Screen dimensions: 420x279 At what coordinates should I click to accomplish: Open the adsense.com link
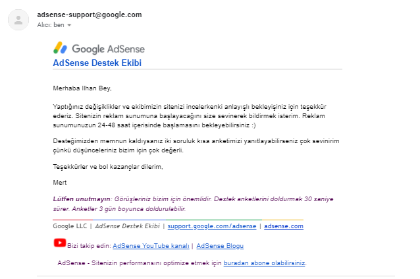(x=284, y=226)
